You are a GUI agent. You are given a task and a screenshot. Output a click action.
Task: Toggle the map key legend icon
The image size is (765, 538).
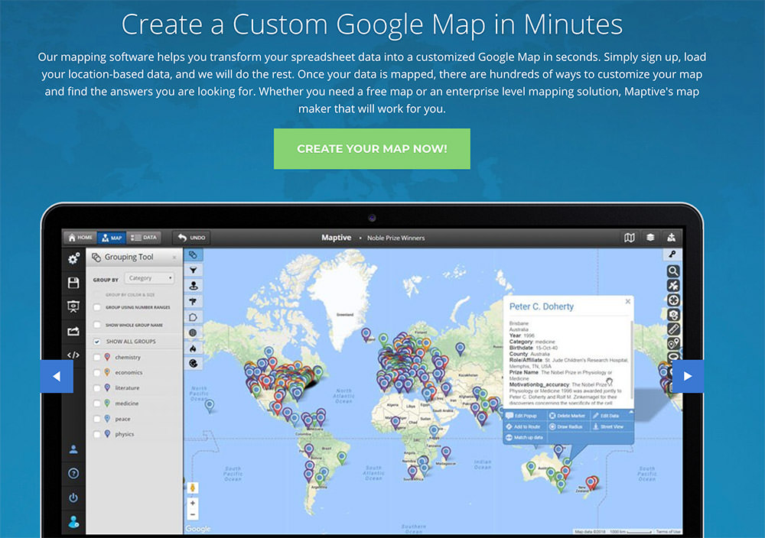click(672, 254)
